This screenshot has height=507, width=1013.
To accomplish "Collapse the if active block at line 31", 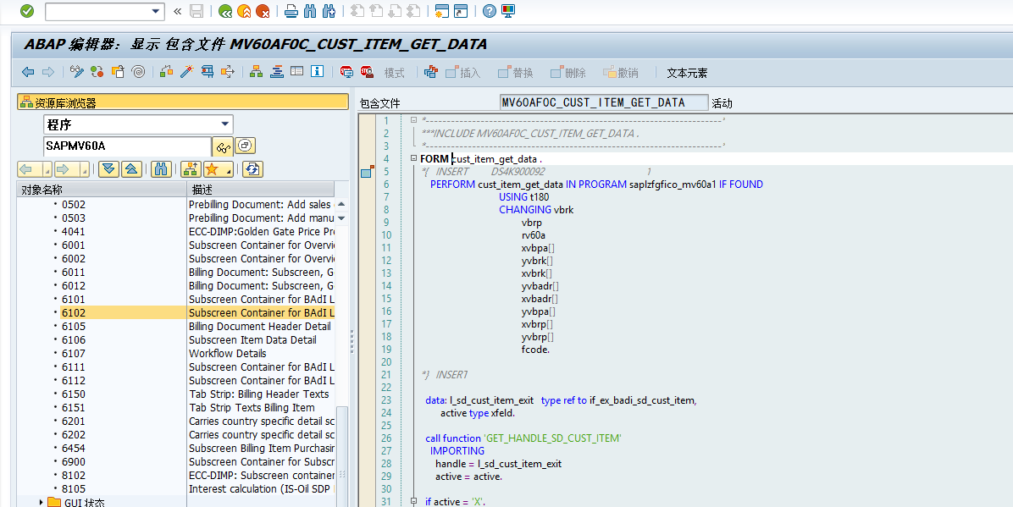I will pyautogui.click(x=413, y=501).
